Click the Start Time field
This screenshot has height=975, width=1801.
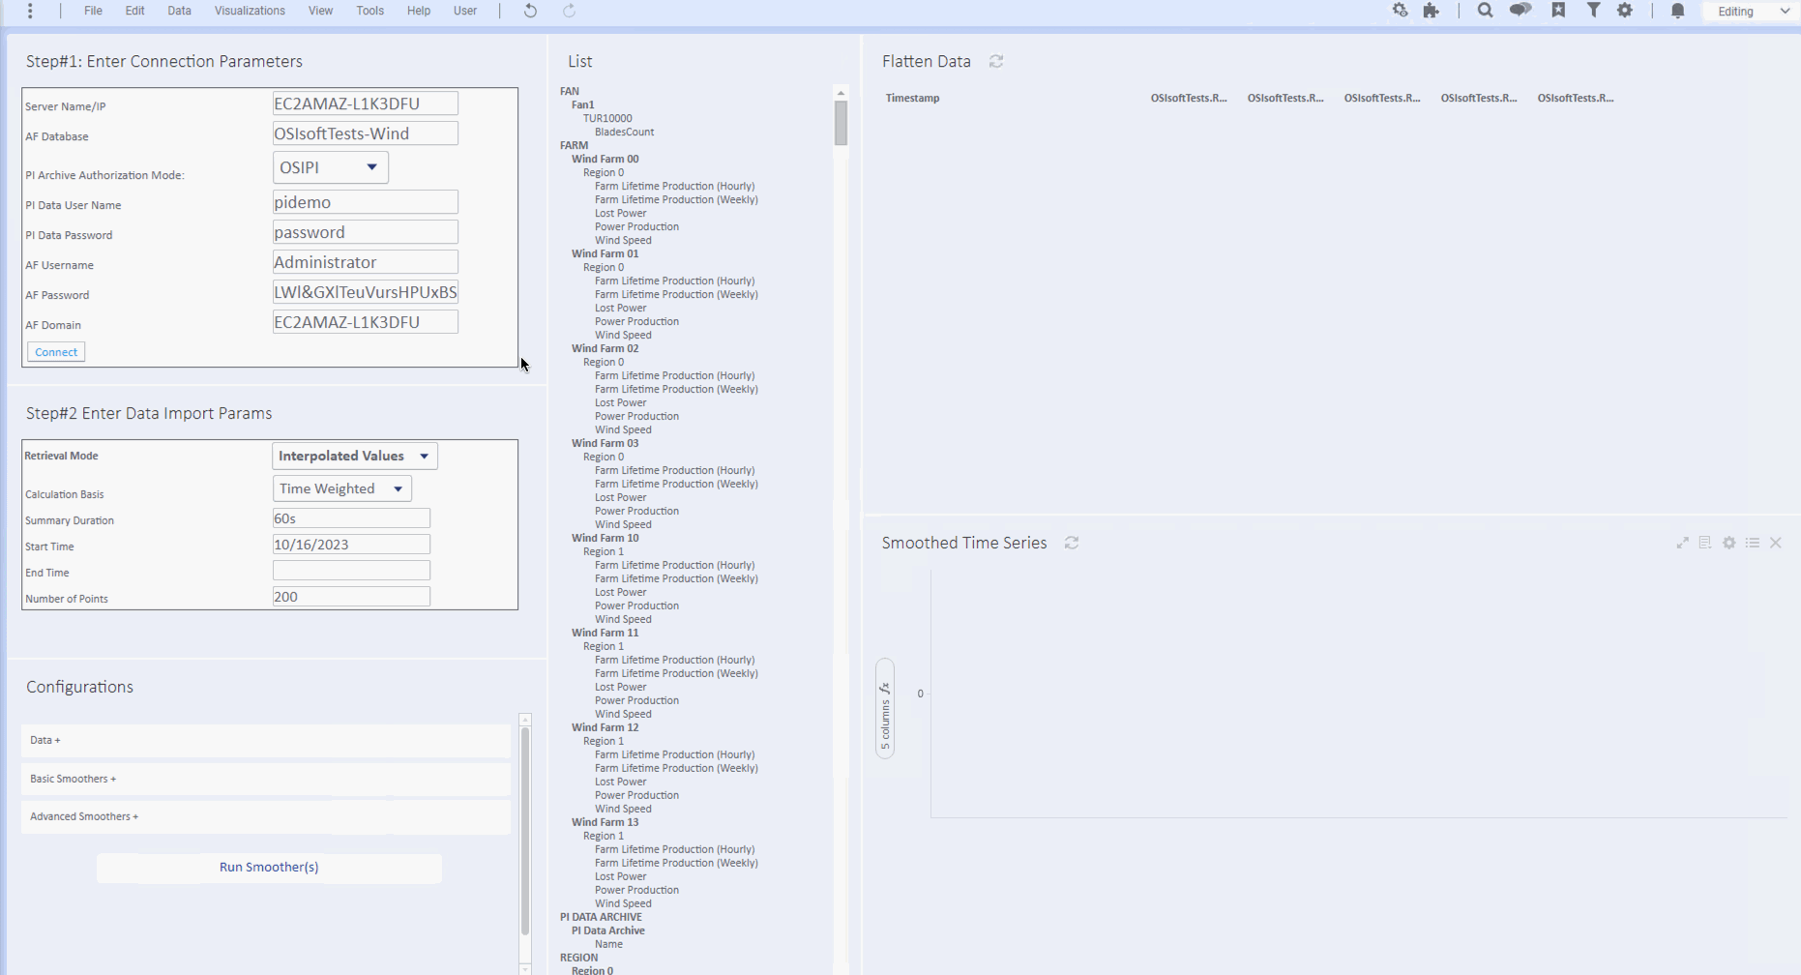click(x=351, y=545)
